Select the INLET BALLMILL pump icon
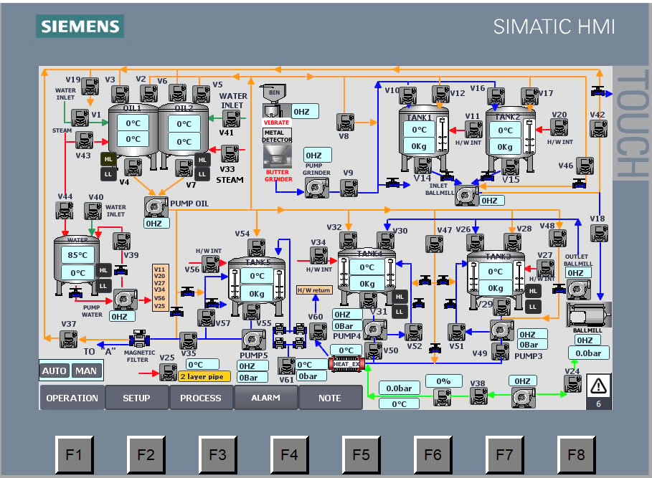 click(x=466, y=195)
